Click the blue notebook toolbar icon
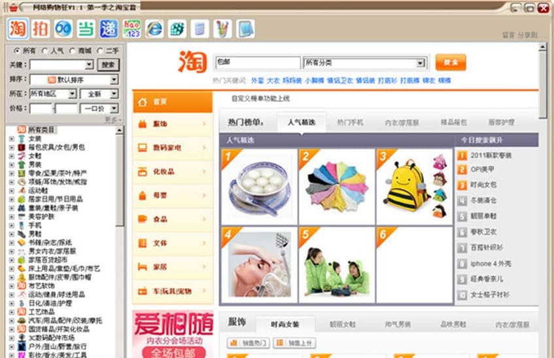This screenshot has width=554, height=358. tap(245, 29)
